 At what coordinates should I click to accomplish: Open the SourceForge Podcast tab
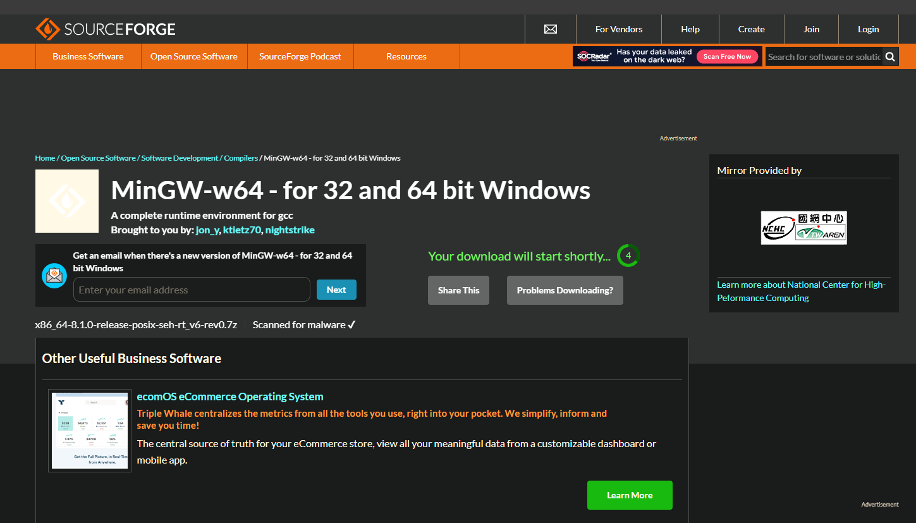(x=300, y=56)
